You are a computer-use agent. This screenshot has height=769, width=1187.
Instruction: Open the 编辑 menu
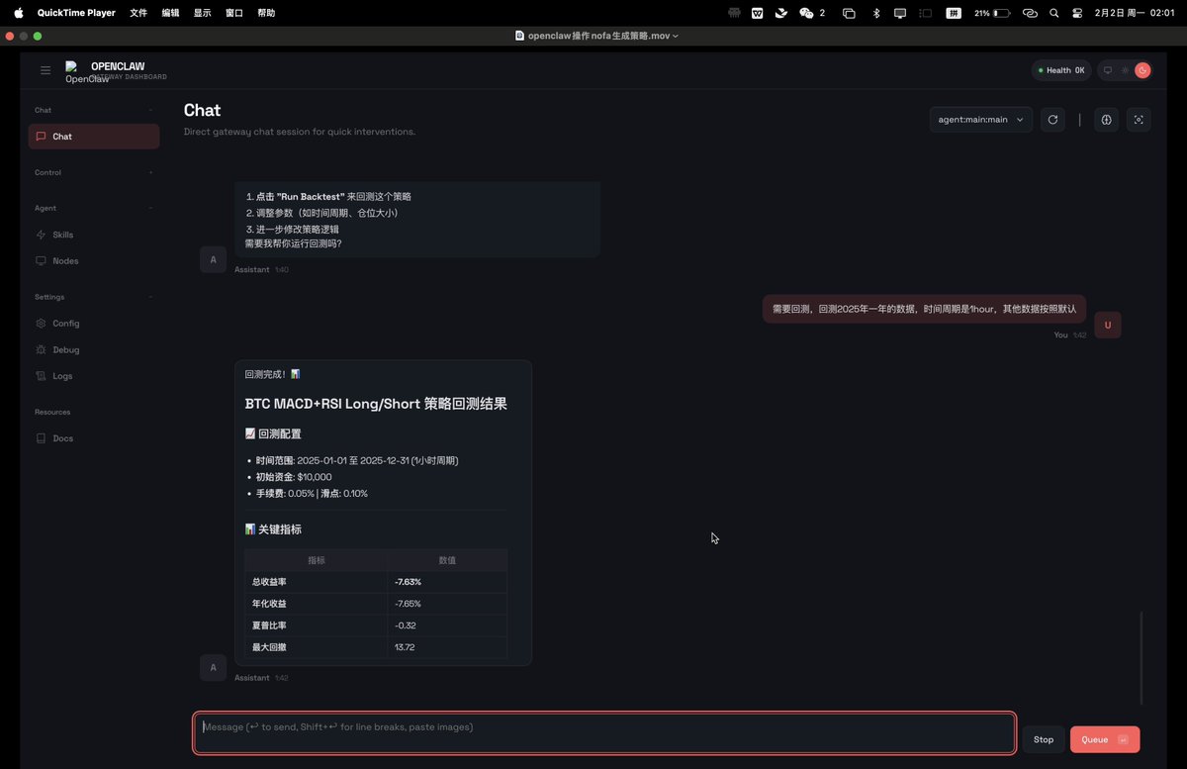click(x=170, y=13)
